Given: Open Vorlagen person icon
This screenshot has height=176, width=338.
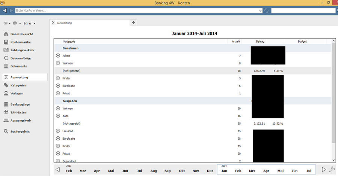Looking at the screenshot, I should [6, 93].
